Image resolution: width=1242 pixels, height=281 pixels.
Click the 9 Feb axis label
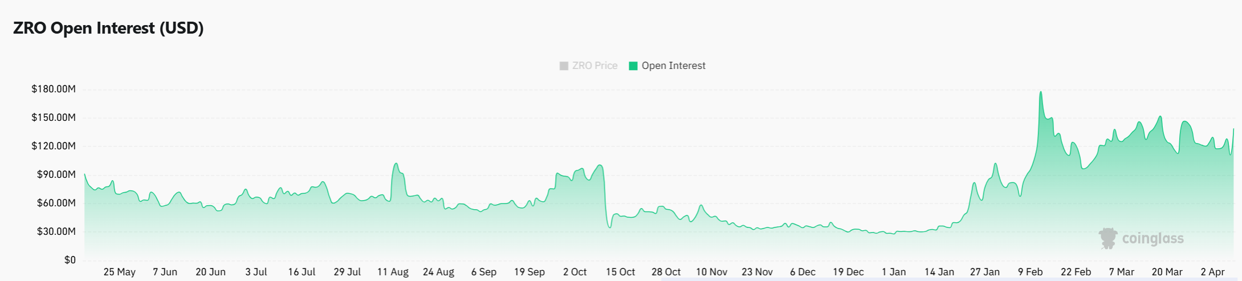[1031, 272]
